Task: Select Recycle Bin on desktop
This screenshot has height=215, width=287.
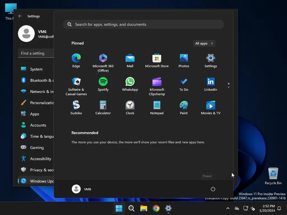Action: point(273,176)
